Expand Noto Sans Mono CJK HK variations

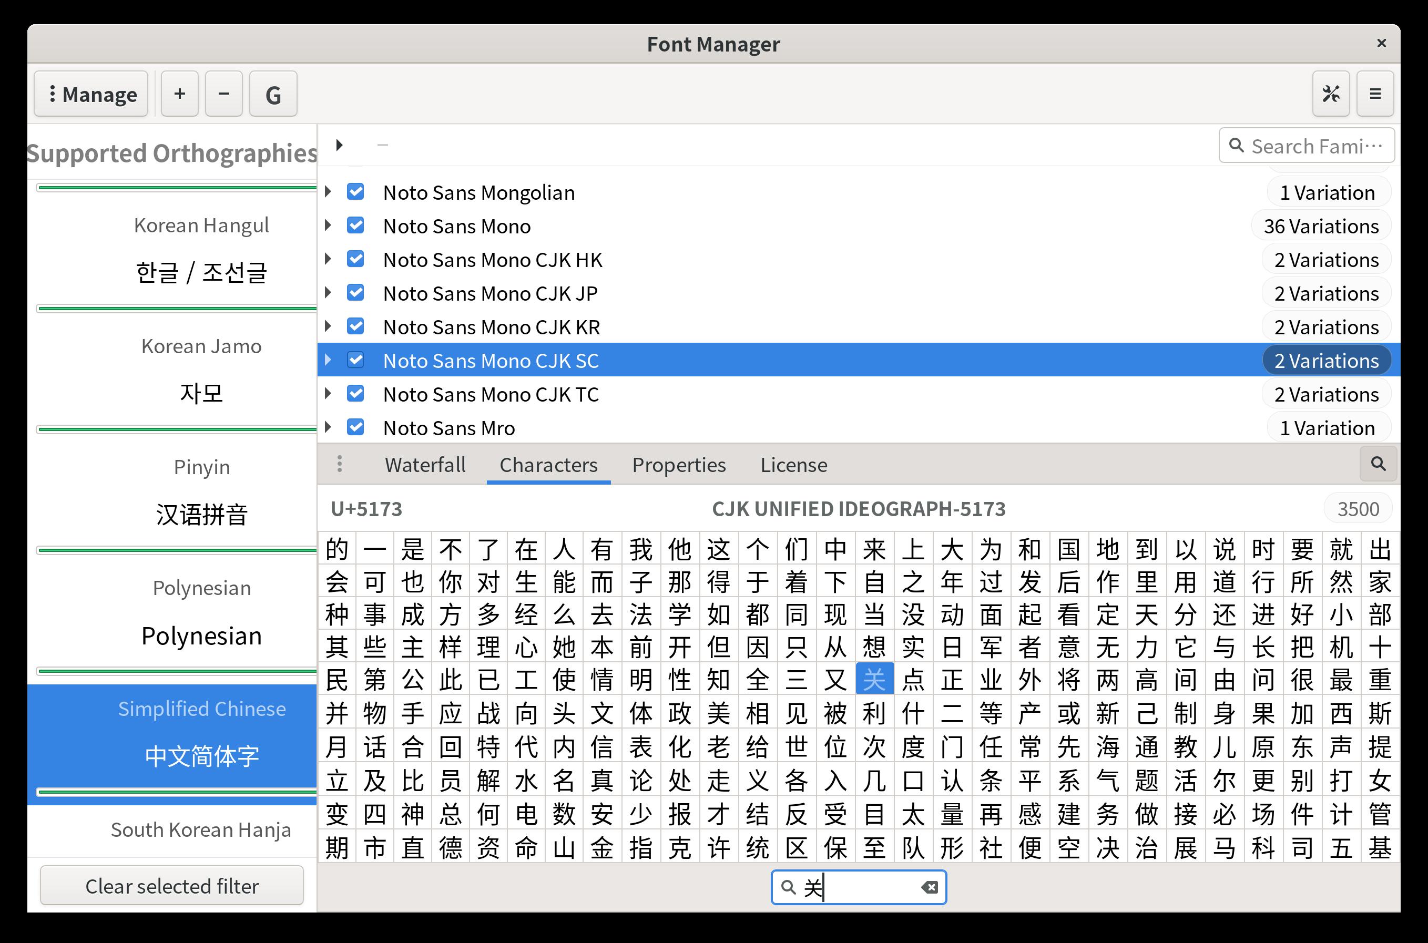click(x=328, y=259)
